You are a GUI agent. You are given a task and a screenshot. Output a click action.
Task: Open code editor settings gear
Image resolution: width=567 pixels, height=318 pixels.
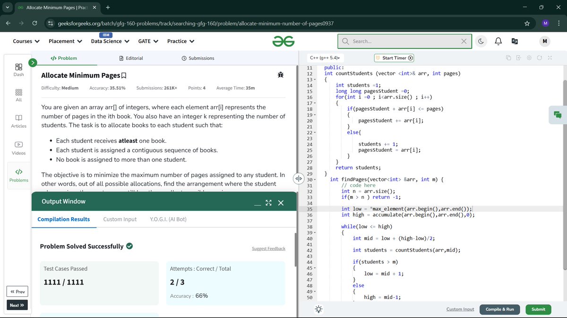tap(529, 58)
